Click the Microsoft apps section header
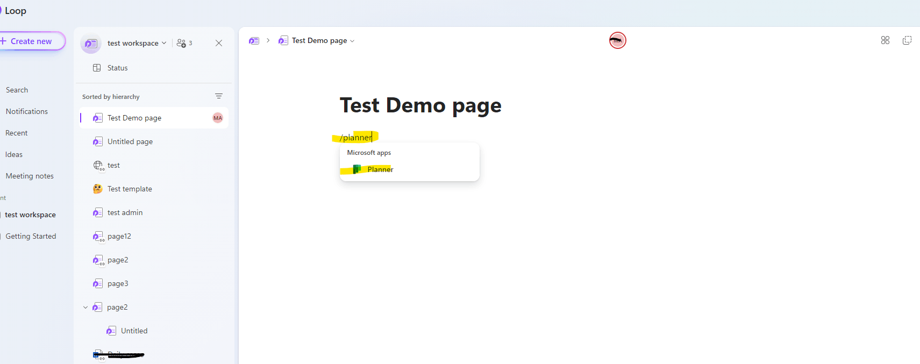920x364 pixels. 369,153
